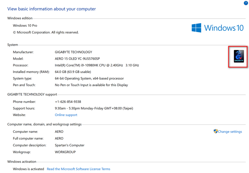Screen dimensions: 249x173
Task: Click the shield icon beside Change settings
Action: (x=216, y=131)
